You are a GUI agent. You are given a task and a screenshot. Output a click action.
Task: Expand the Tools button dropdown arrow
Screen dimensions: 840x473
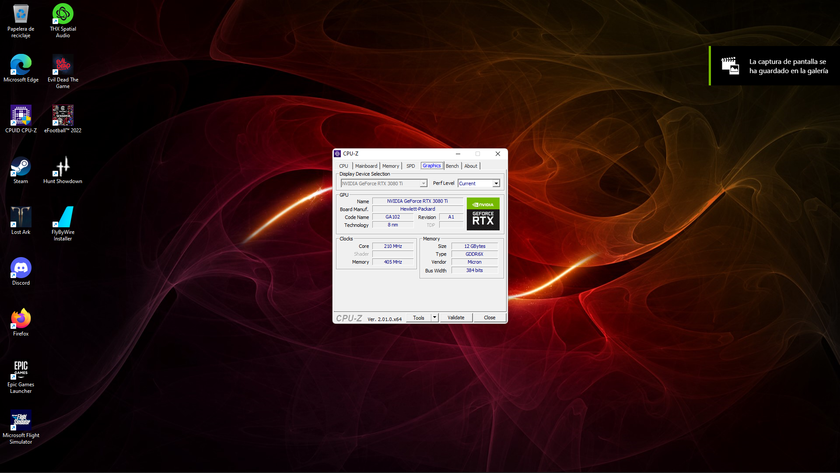[x=434, y=318]
